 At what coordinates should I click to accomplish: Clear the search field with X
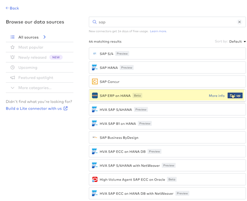(x=239, y=22)
